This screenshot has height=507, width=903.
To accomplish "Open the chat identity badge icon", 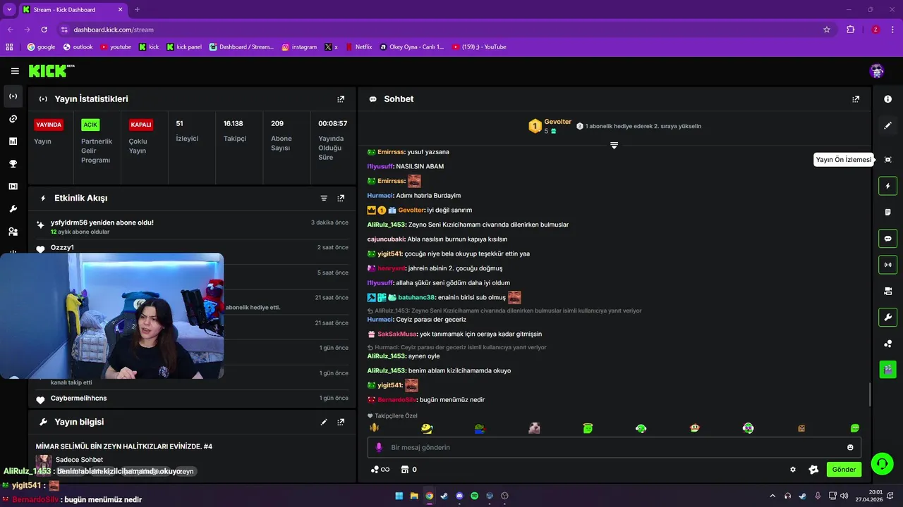I will pyautogui.click(x=813, y=470).
